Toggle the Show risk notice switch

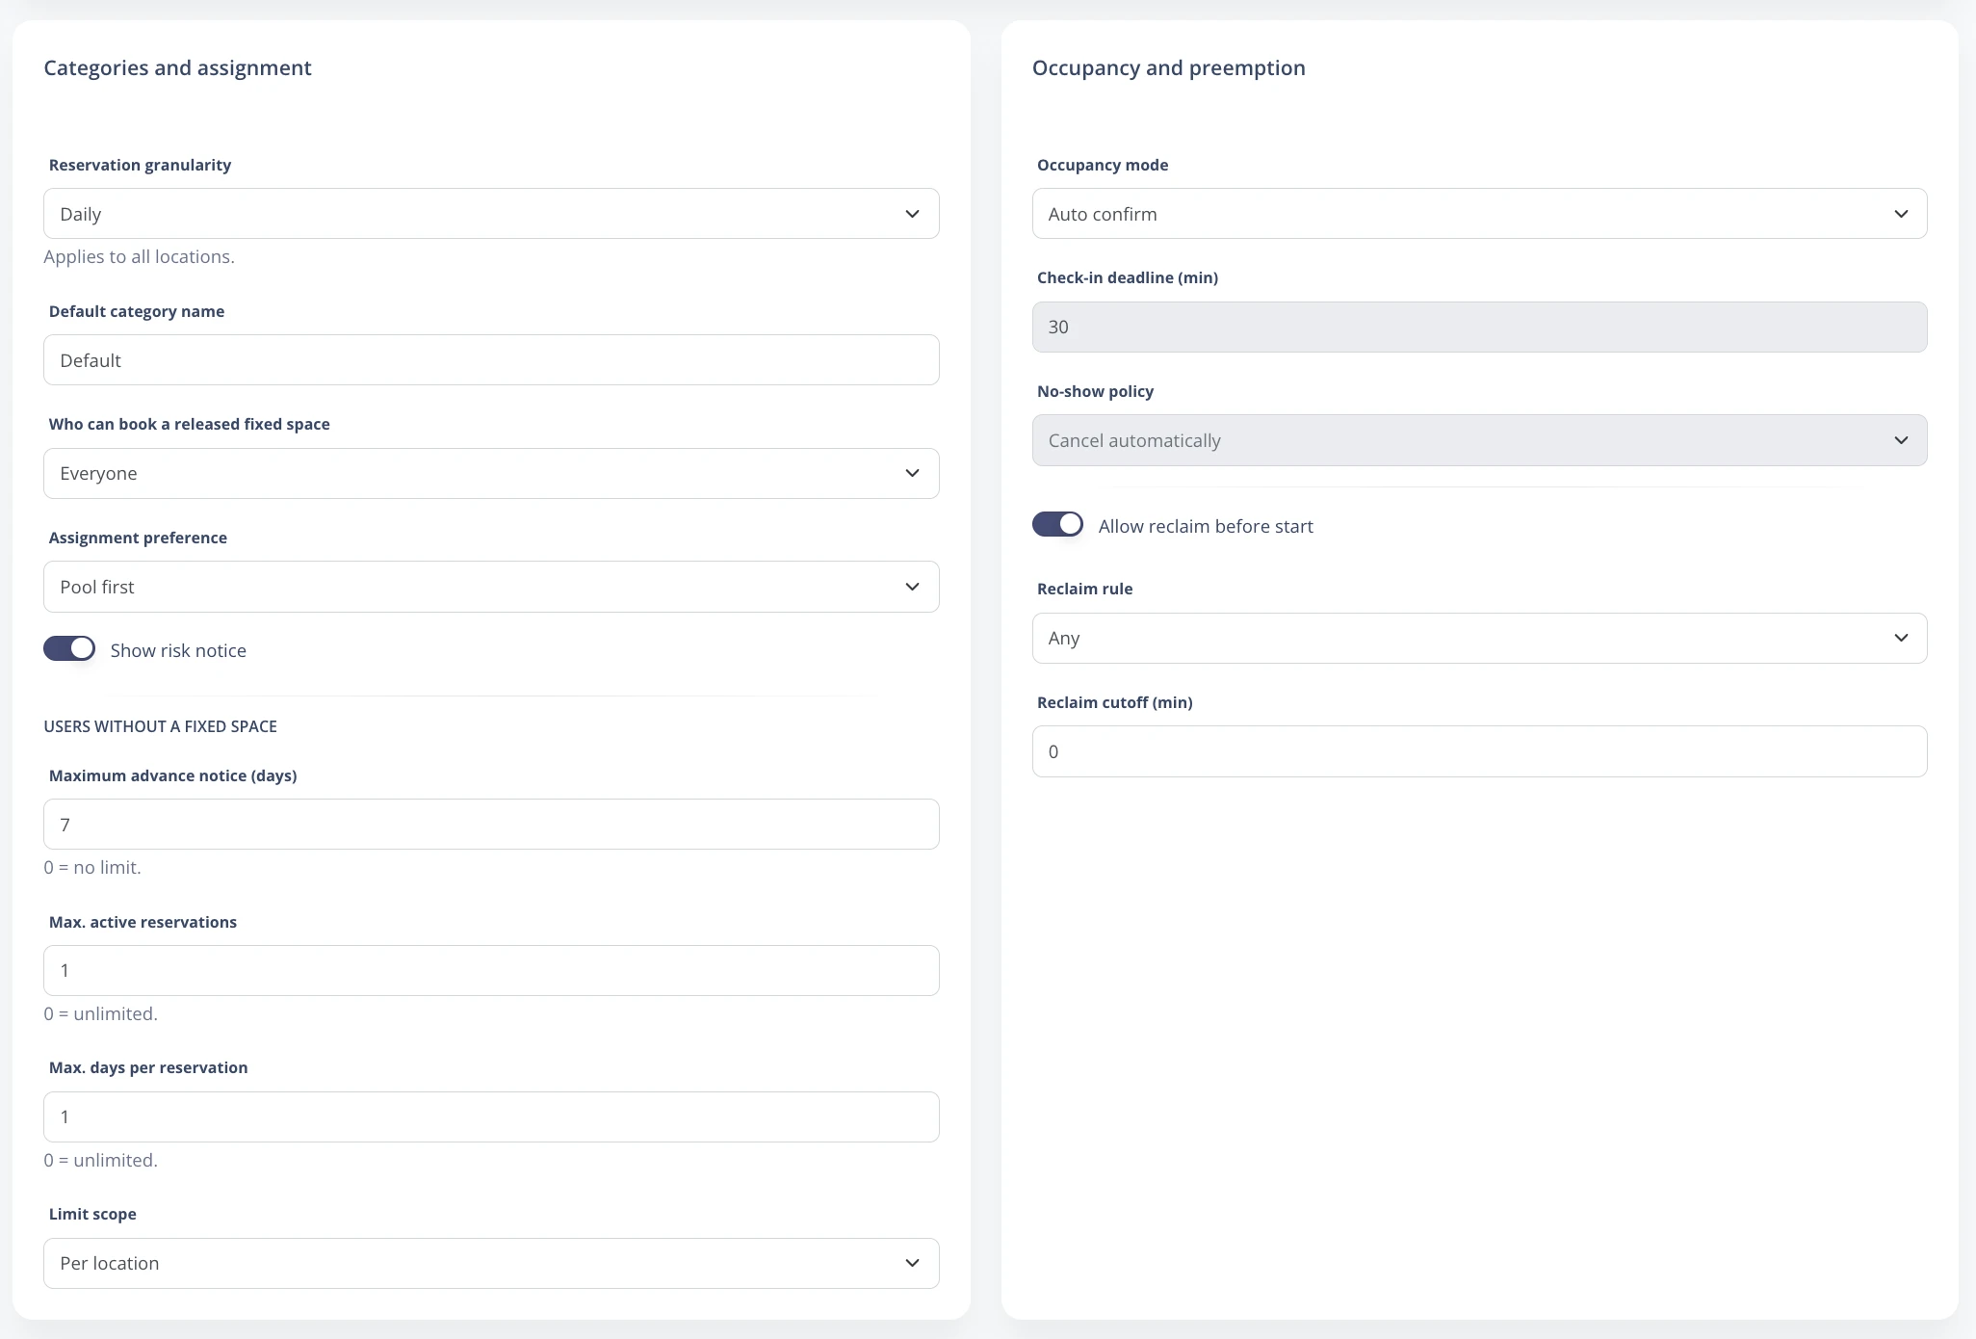point(69,648)
